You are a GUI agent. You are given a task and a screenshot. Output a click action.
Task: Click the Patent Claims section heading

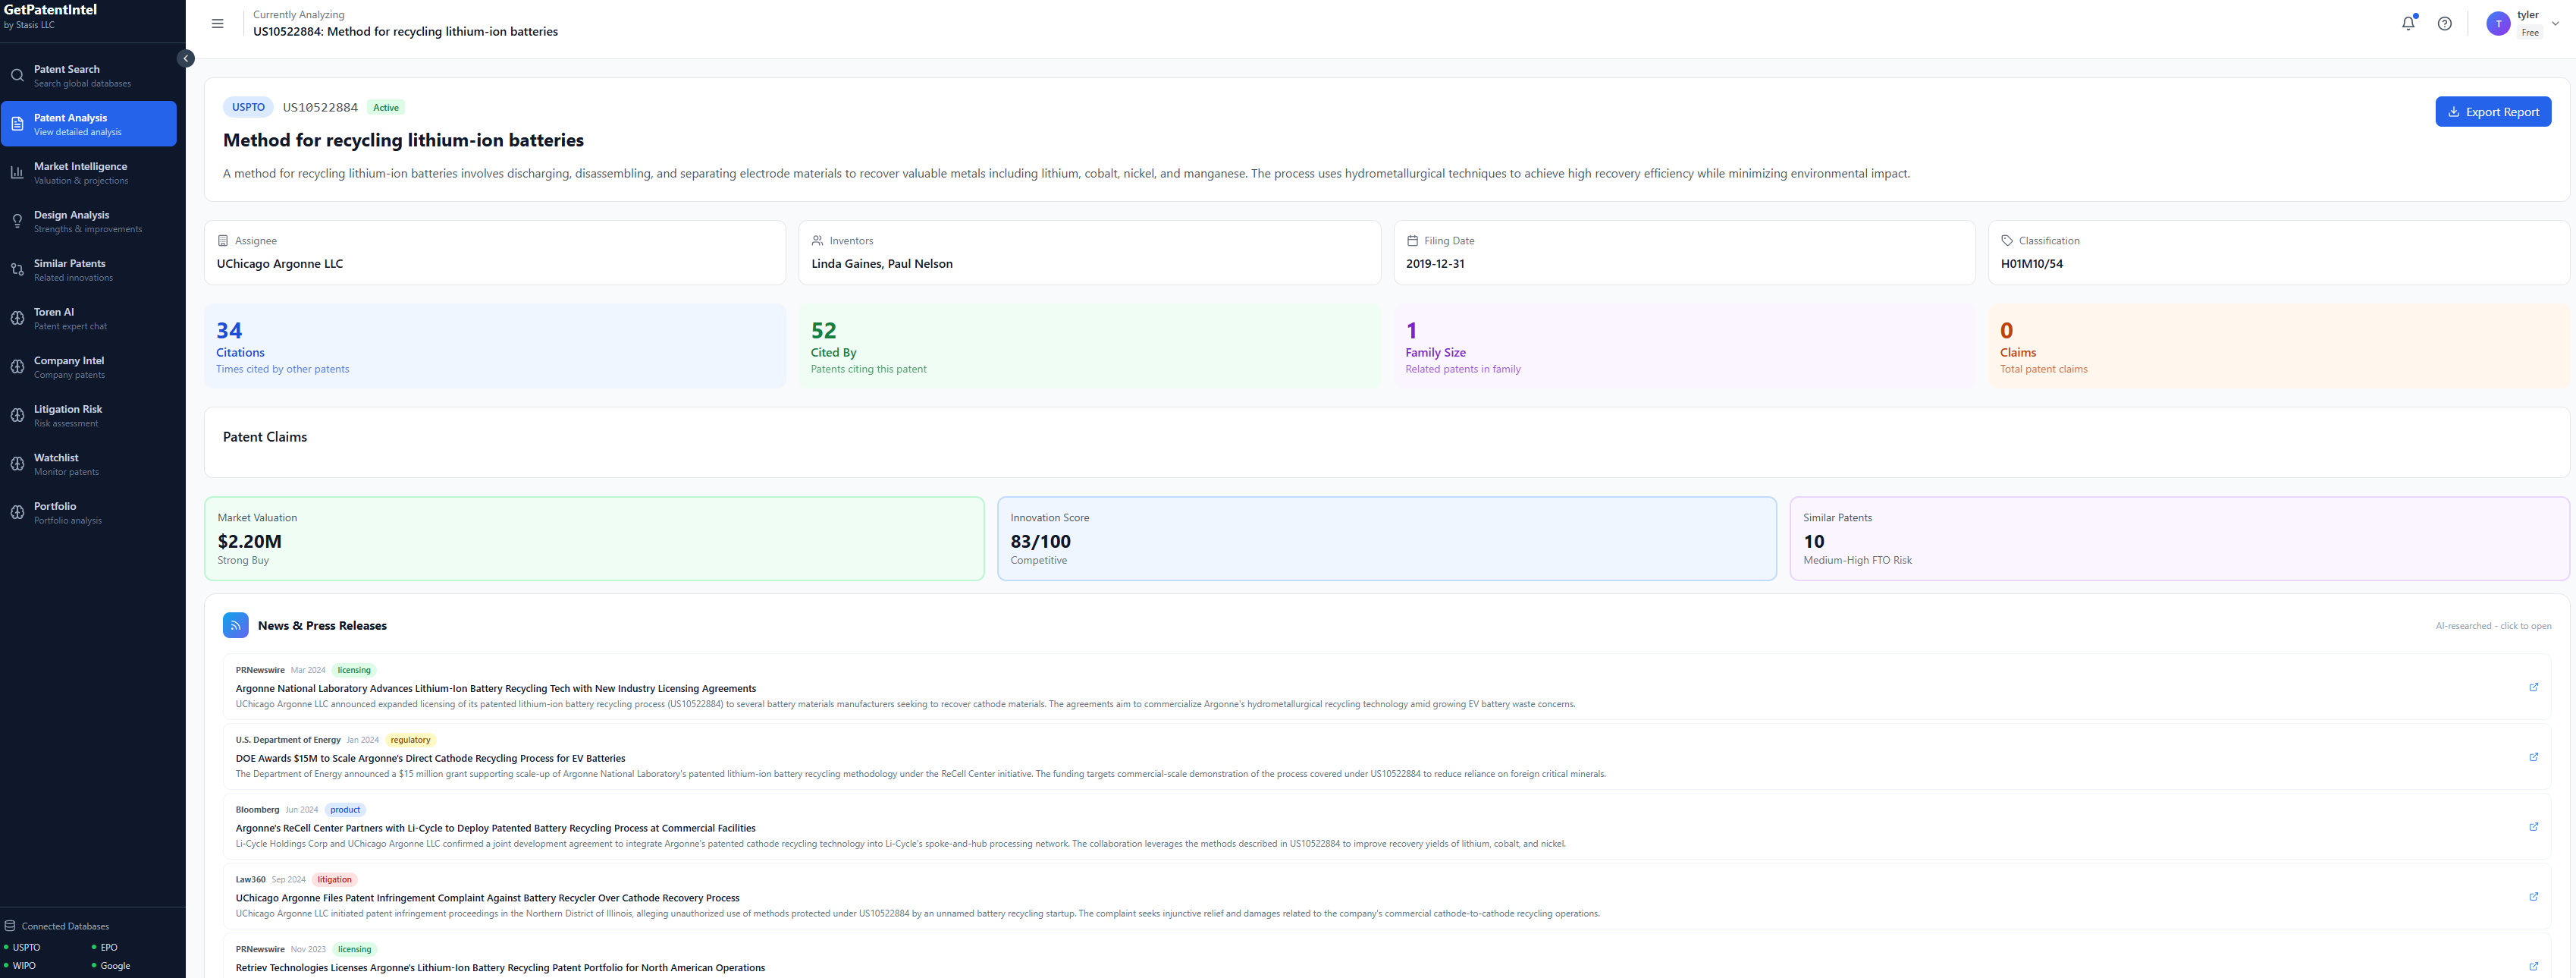coord(265,436)
